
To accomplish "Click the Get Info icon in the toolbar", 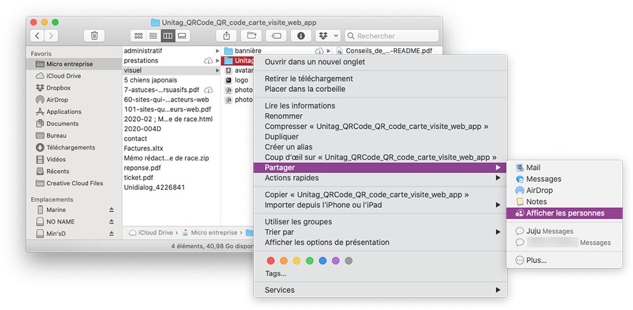I will tap(301, 36).
